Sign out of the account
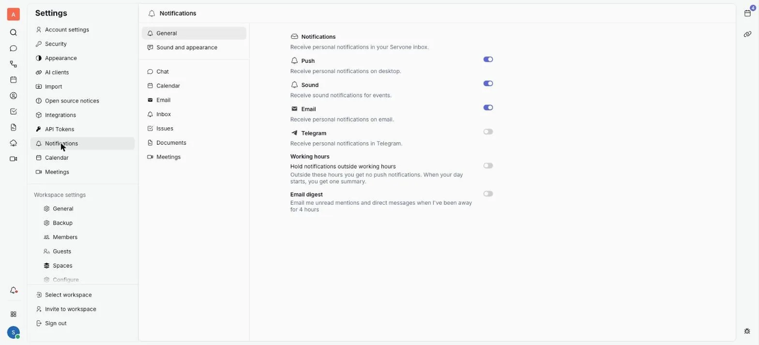Screen dimensions: 759x345 [82, 323]
